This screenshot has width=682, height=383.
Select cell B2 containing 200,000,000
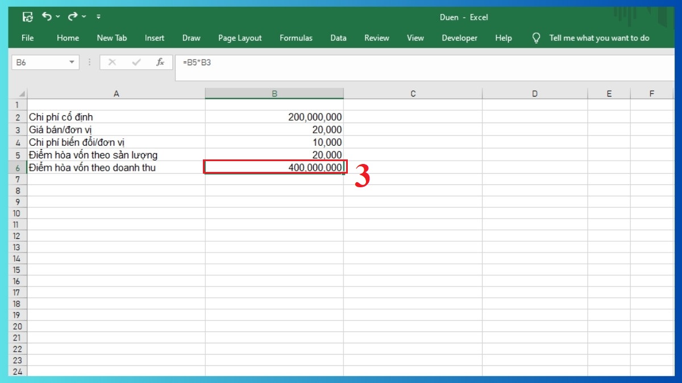tap(275, 117)
